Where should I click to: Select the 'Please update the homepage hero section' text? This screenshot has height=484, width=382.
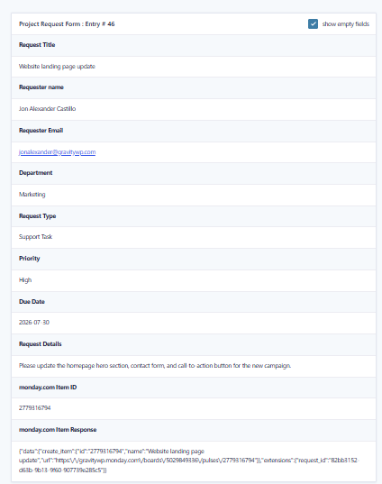[x=155, y=365]
